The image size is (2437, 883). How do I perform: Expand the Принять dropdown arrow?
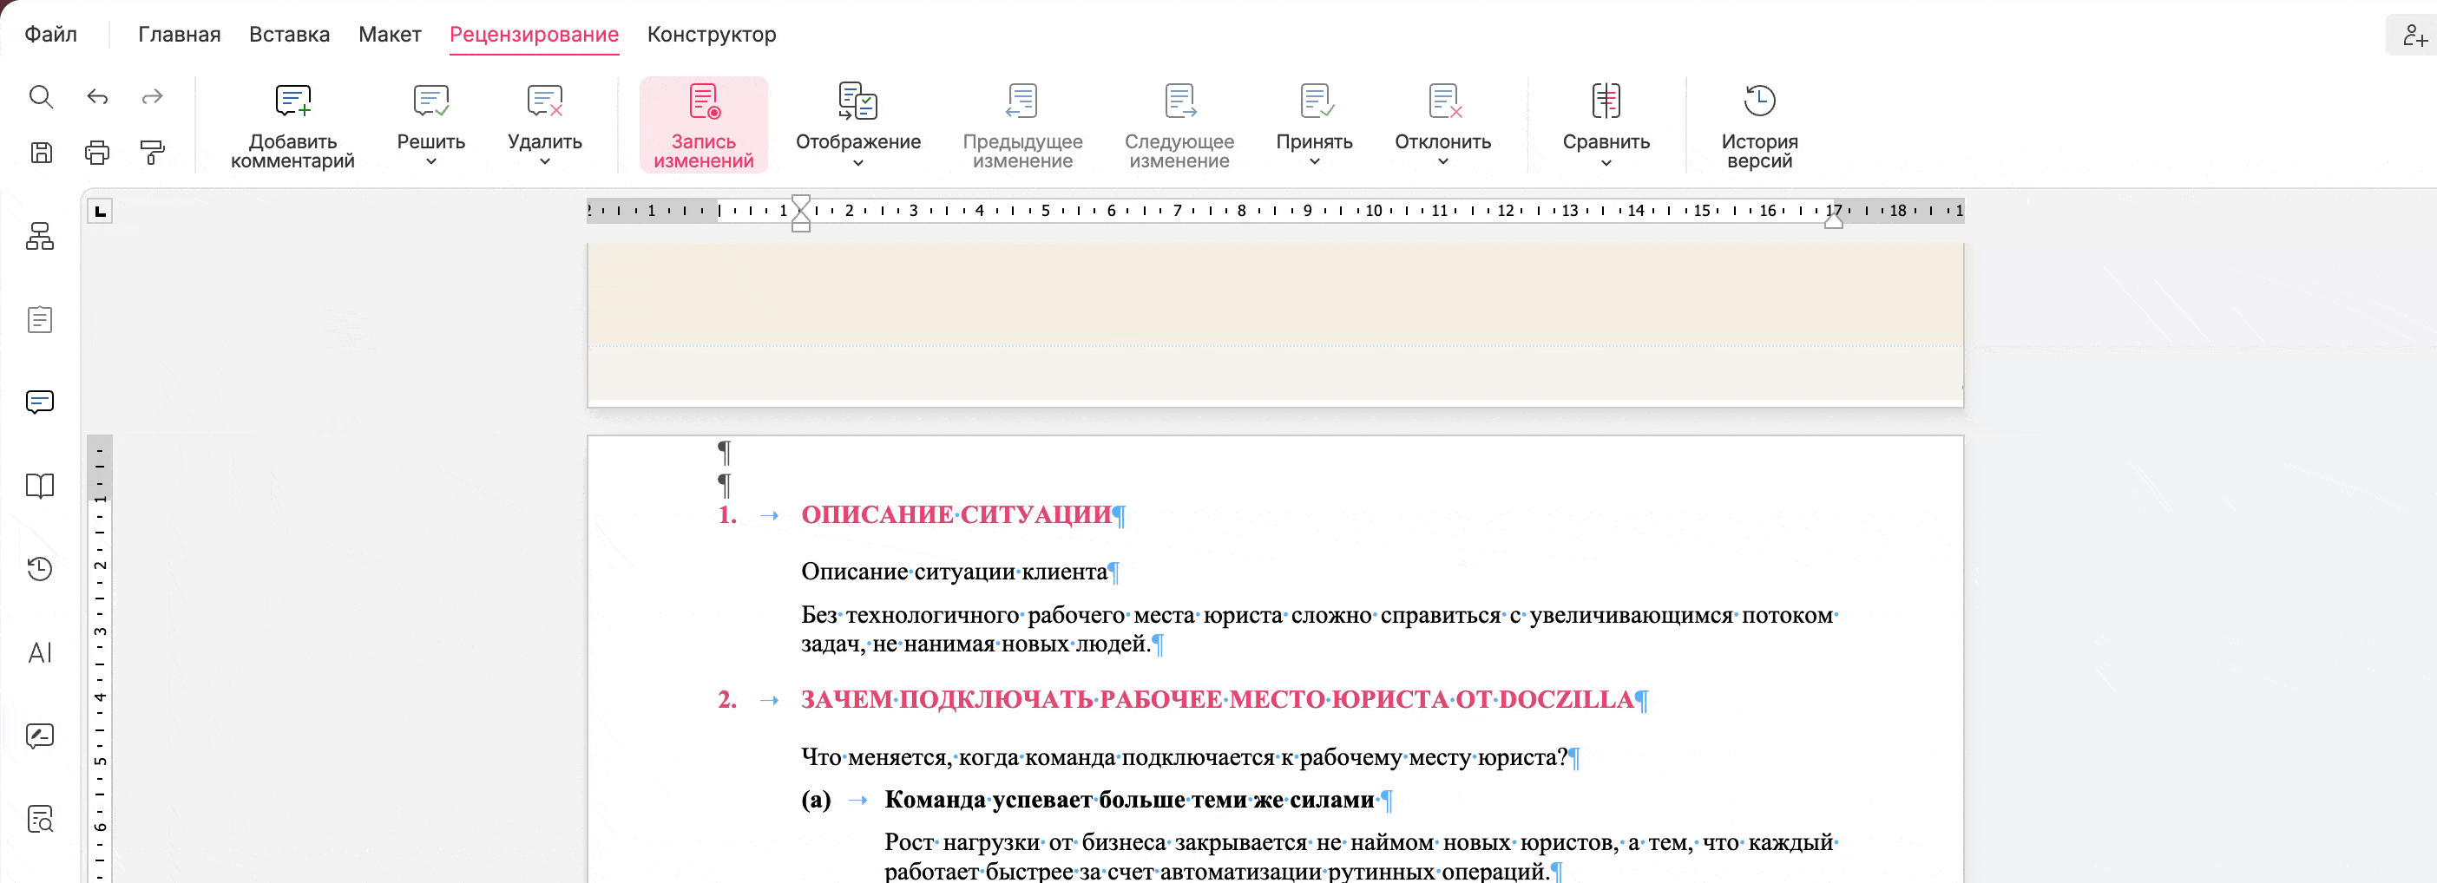point(1315,161)
